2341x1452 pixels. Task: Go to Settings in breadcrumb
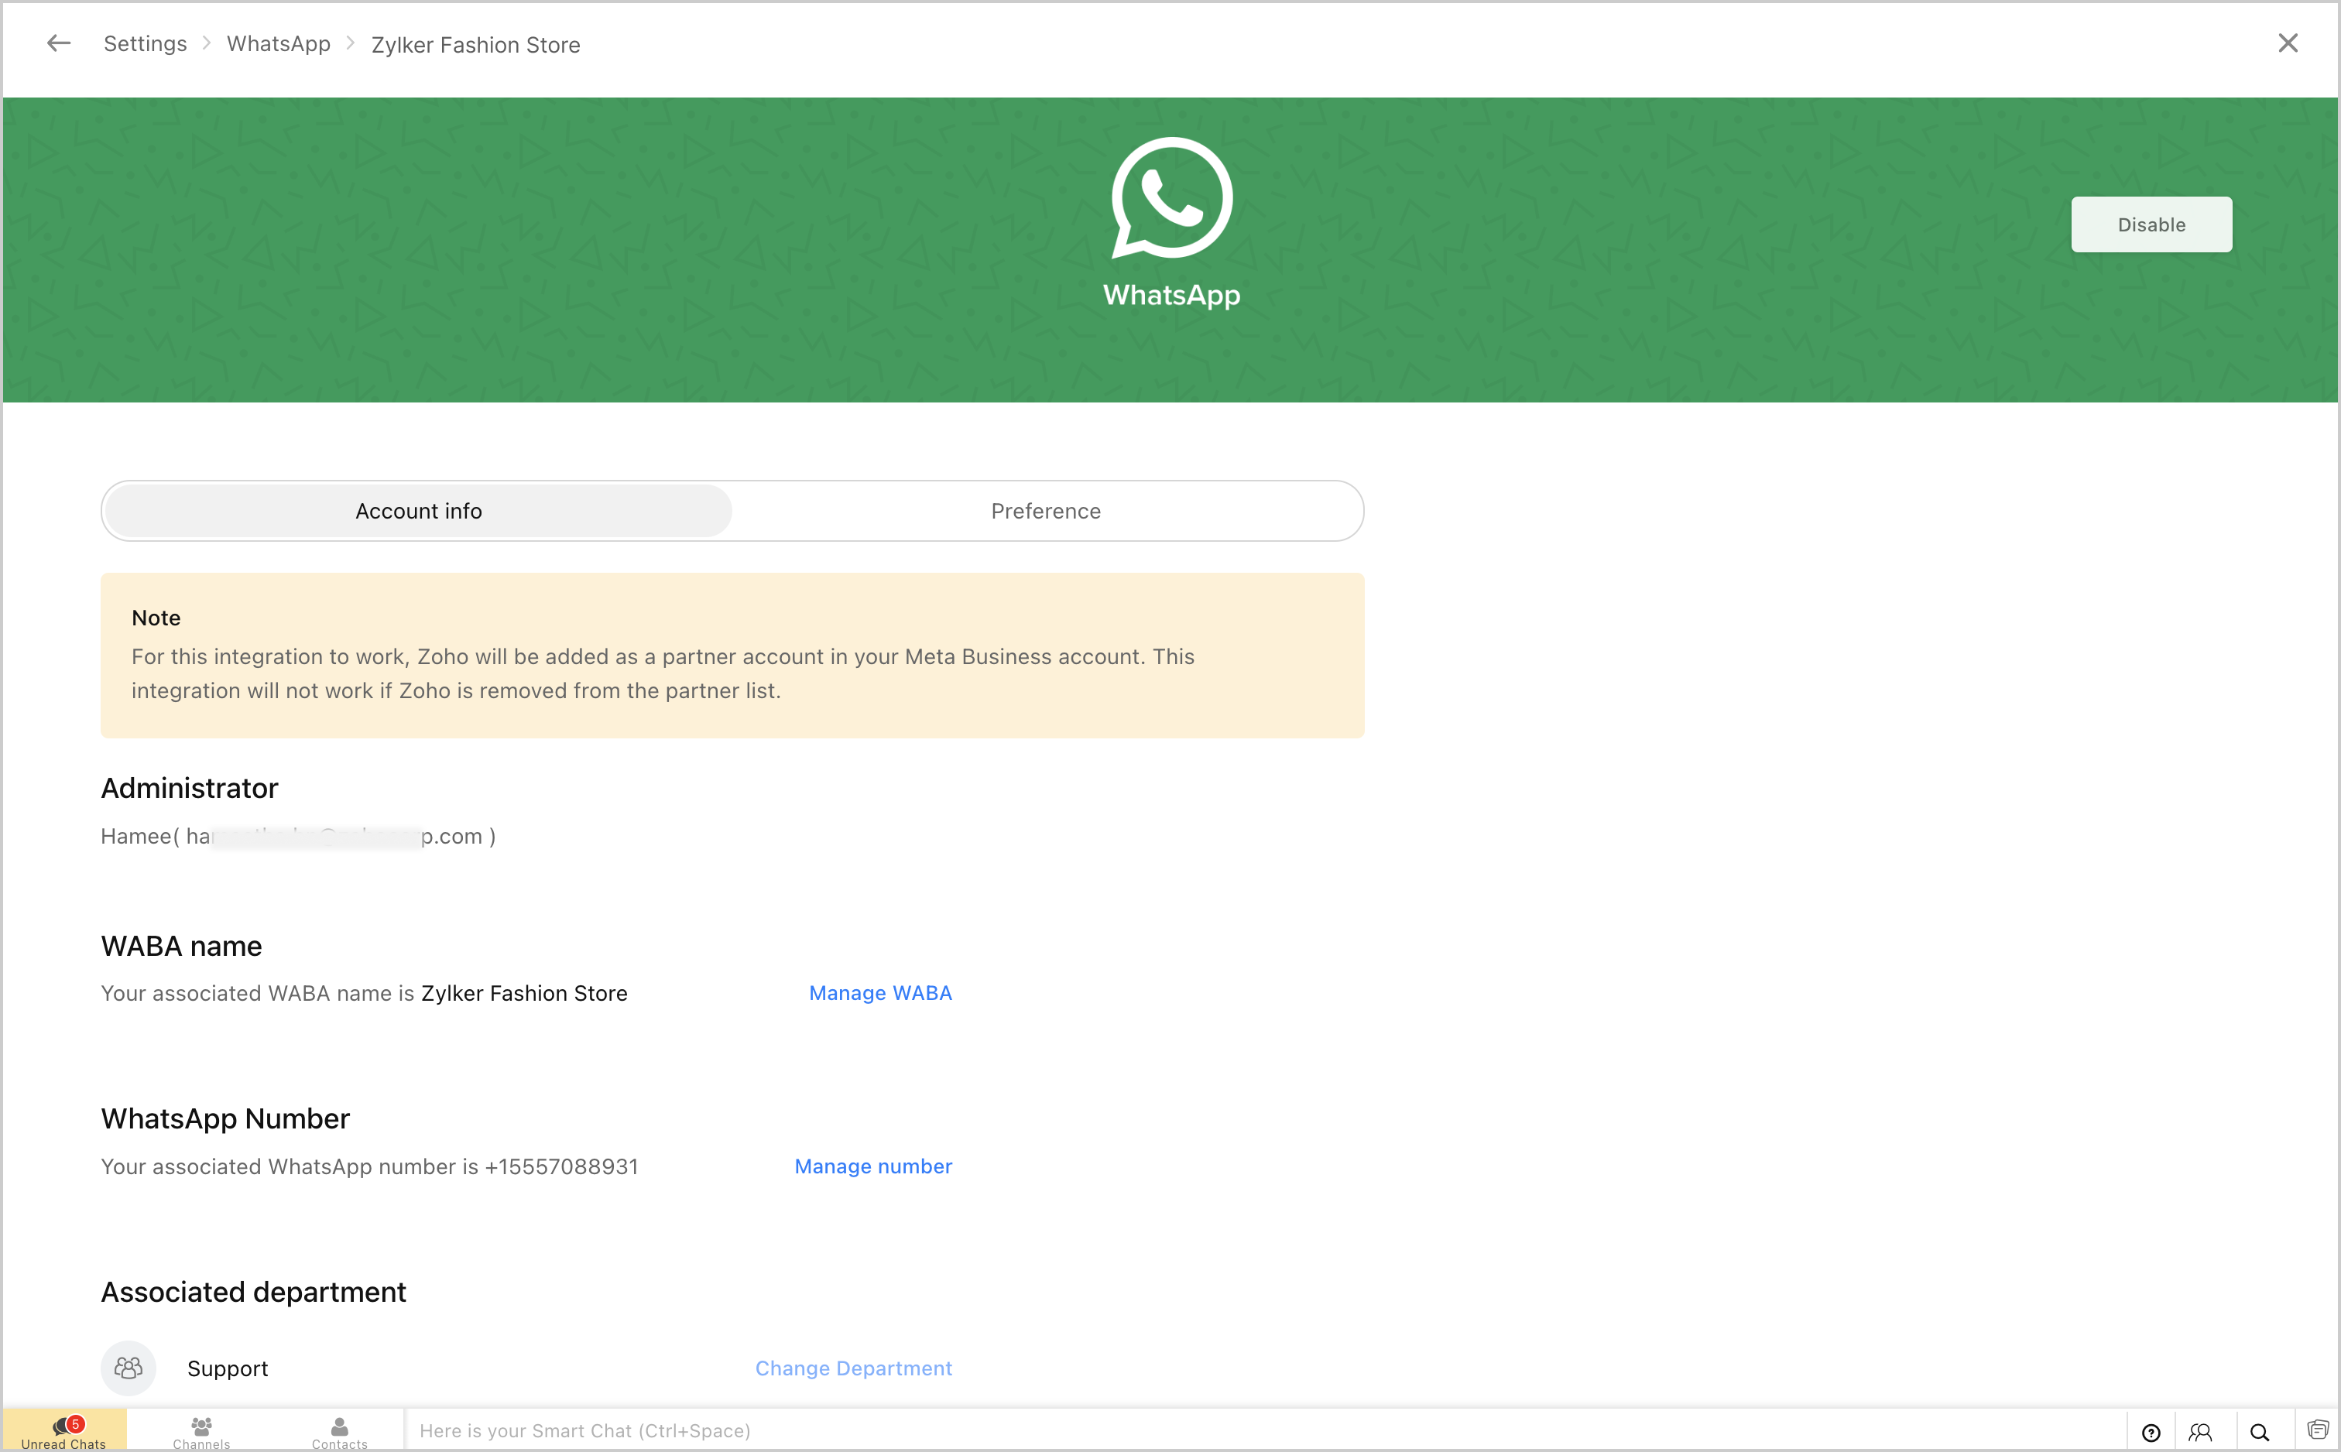click(x=145, y=43)
